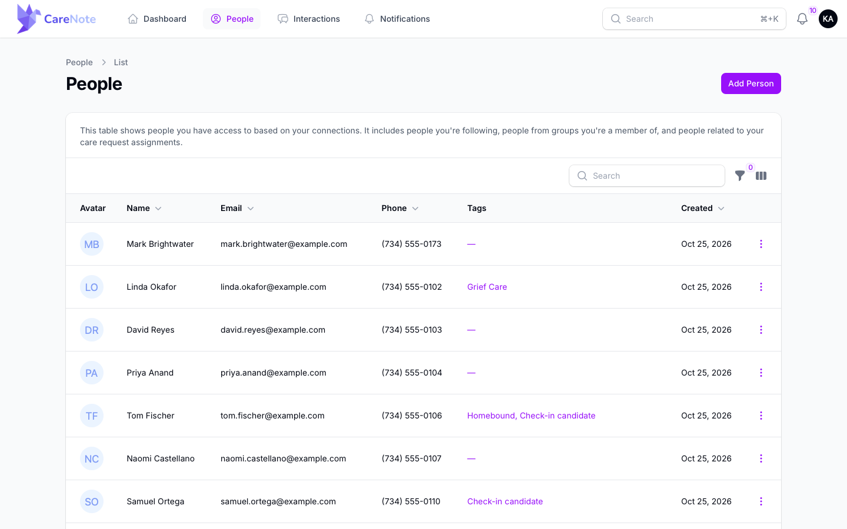Click email david.reyes@example.com

coord(273,330)
